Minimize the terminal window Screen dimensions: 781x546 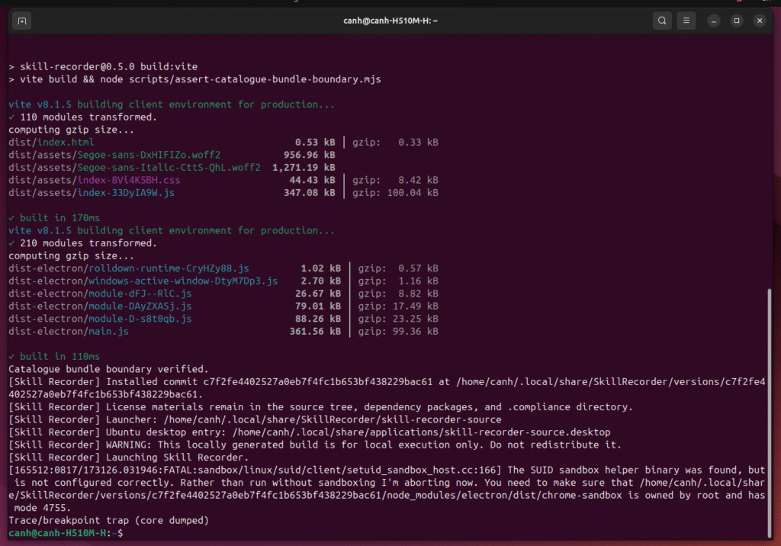714,21
